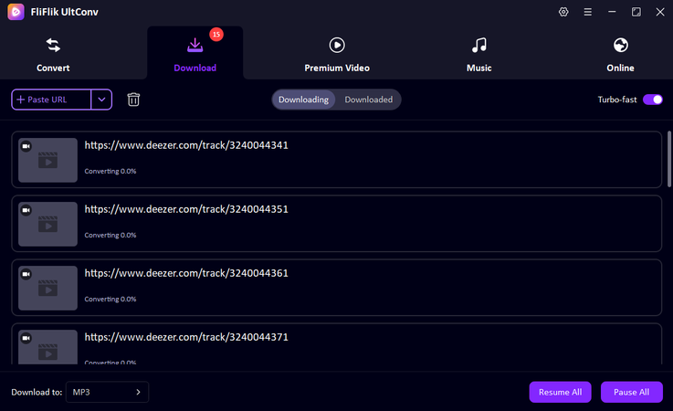Click the Premium Video play icon

click(x=337, y=45)
